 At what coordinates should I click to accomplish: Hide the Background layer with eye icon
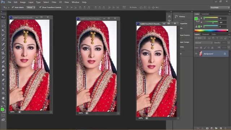[x=196, y=54]
